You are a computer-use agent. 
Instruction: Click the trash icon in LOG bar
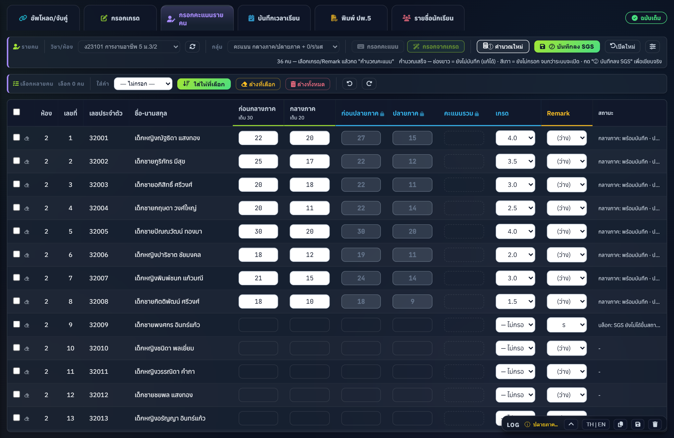coord(655,424)
